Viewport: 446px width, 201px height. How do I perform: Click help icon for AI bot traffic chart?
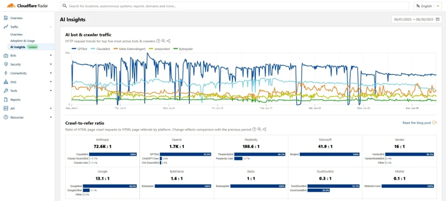tap(158, 41)
